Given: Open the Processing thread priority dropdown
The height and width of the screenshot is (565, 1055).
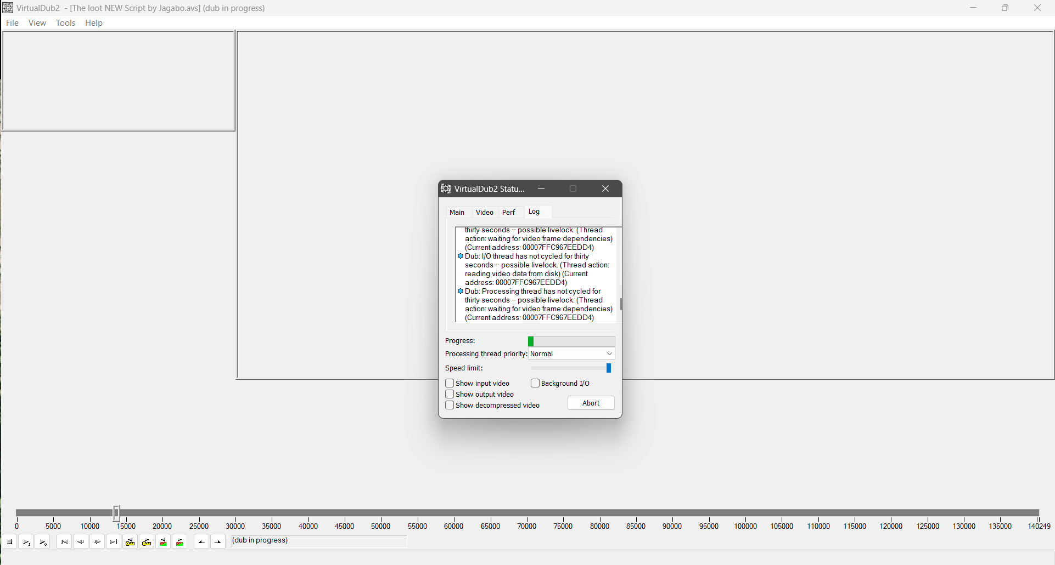Looking at the screenshot, I should coord(571,354).
